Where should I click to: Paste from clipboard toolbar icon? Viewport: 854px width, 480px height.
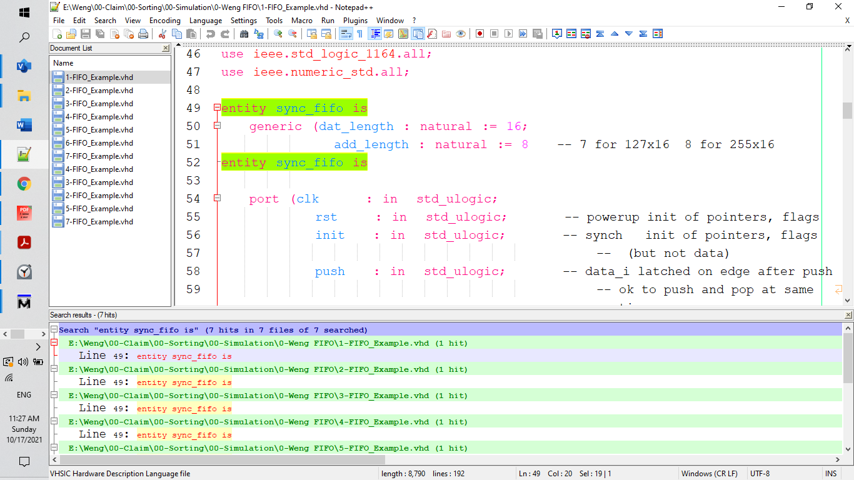(x=191, y=34)
